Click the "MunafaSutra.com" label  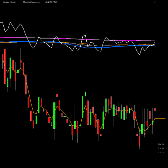31,2
